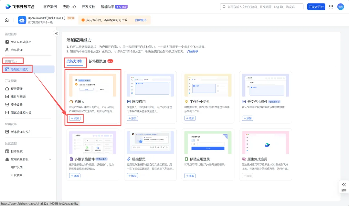Click the 创建版本 link

pos(141,20)
